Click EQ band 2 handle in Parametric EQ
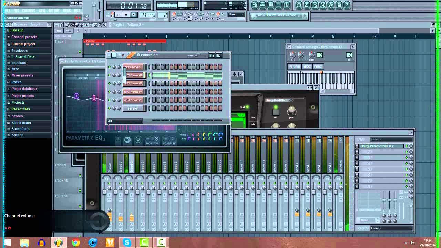This screenshot has width=441, height=248. coord(94,99)
